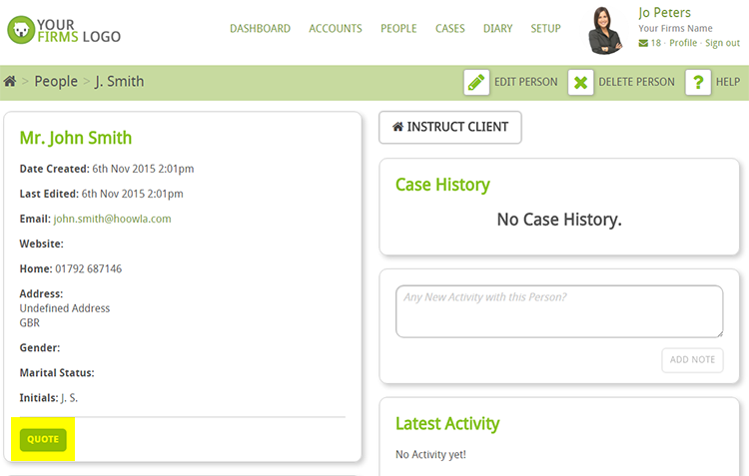Click the Marital Status label
The width and height of the screenshot is (749, 476).
57,373
